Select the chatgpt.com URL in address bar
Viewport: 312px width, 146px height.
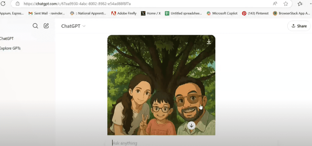pyautogui.click(x=77, y=4)
